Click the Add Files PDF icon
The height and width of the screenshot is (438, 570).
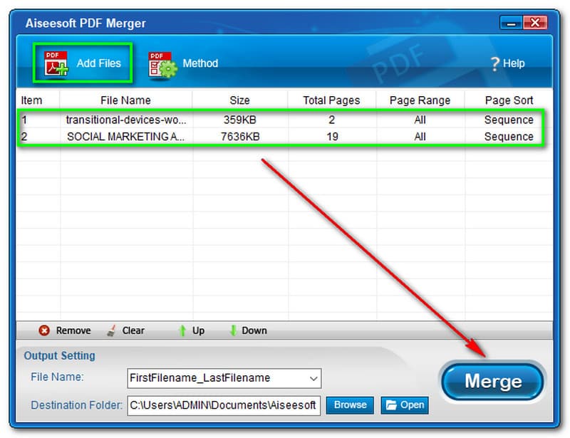pos(56,63)
